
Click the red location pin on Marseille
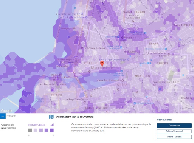102,64
